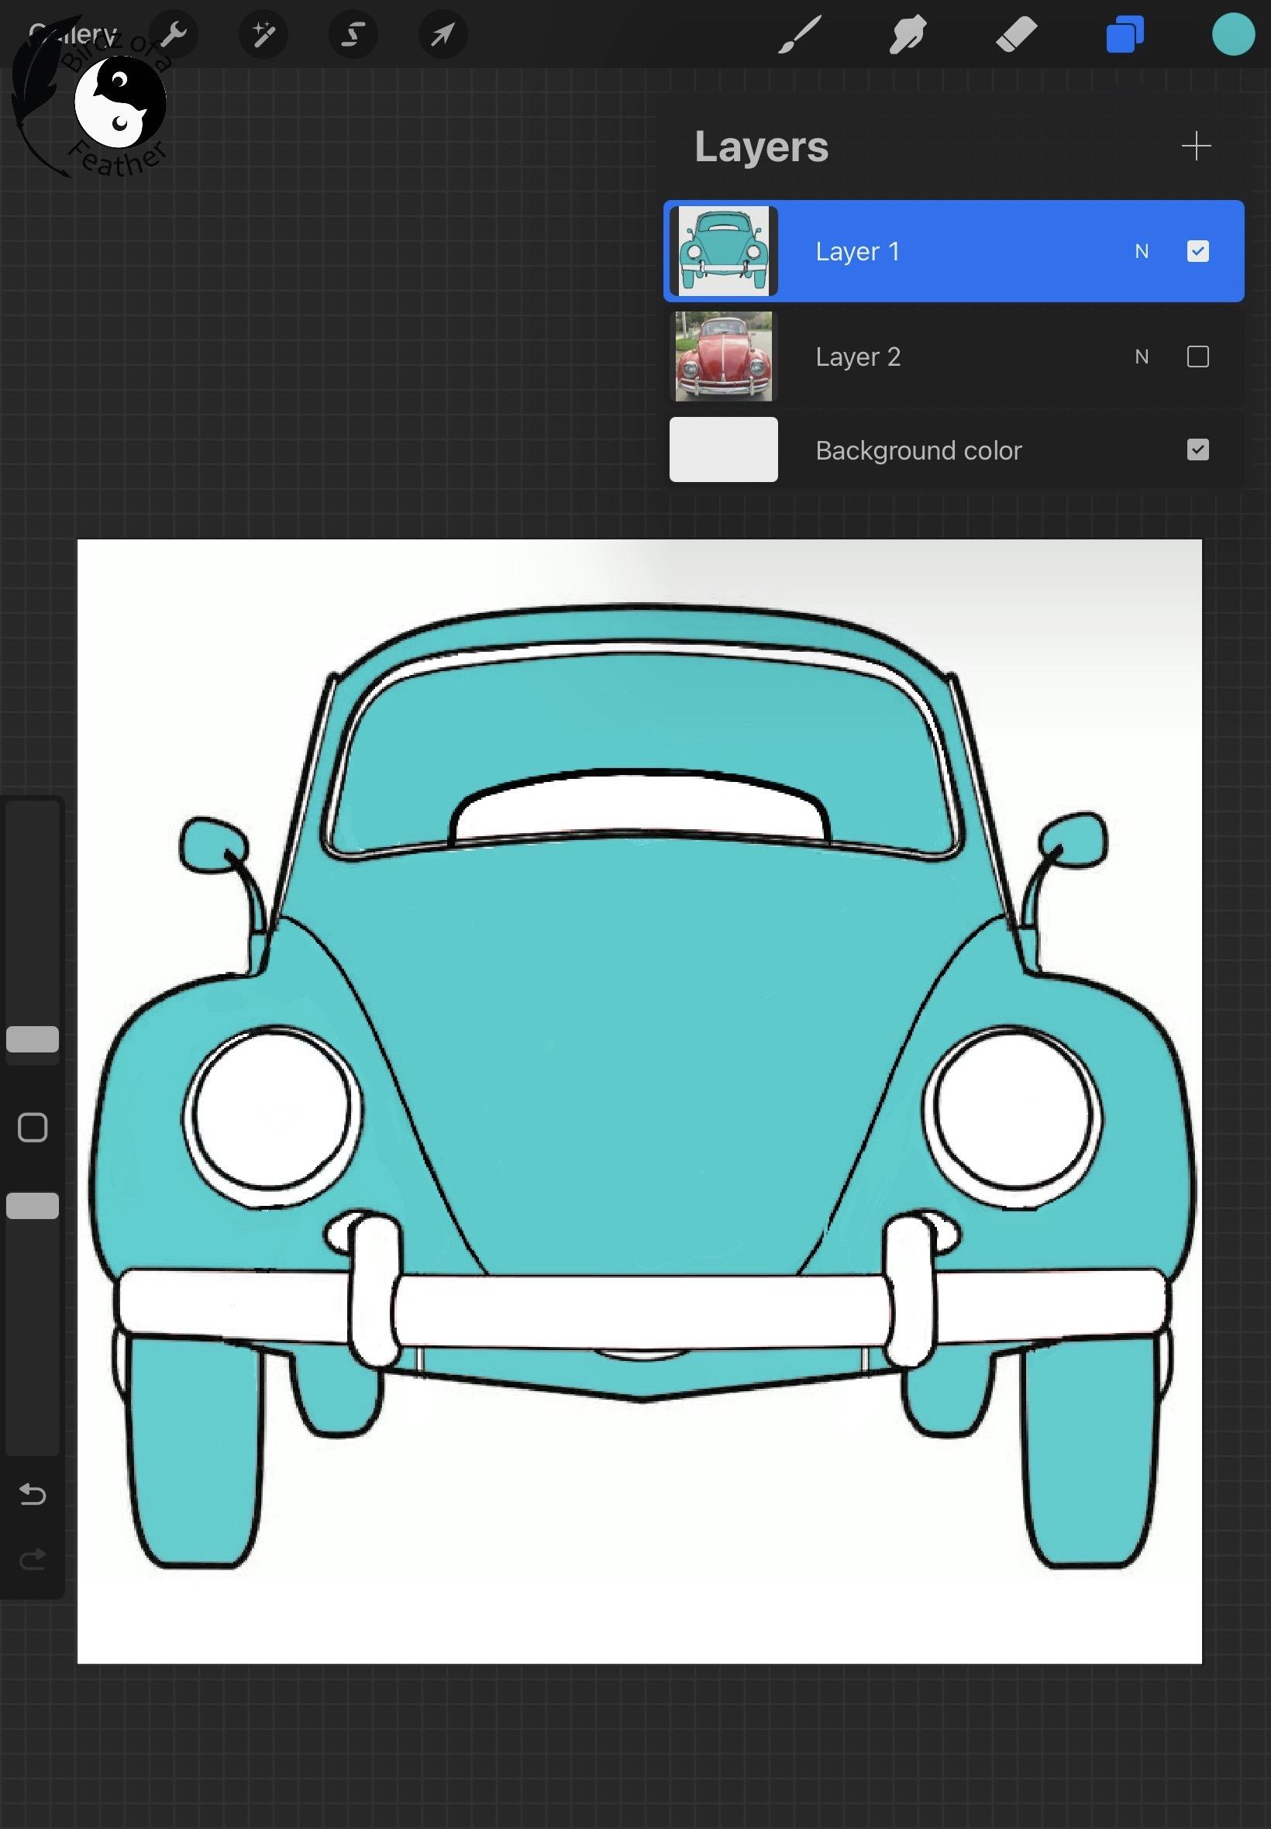The width and height of the screenshot is (1271, 1829).
Task: Open Layer 2 blend mode N
Action: [1142, 356]
